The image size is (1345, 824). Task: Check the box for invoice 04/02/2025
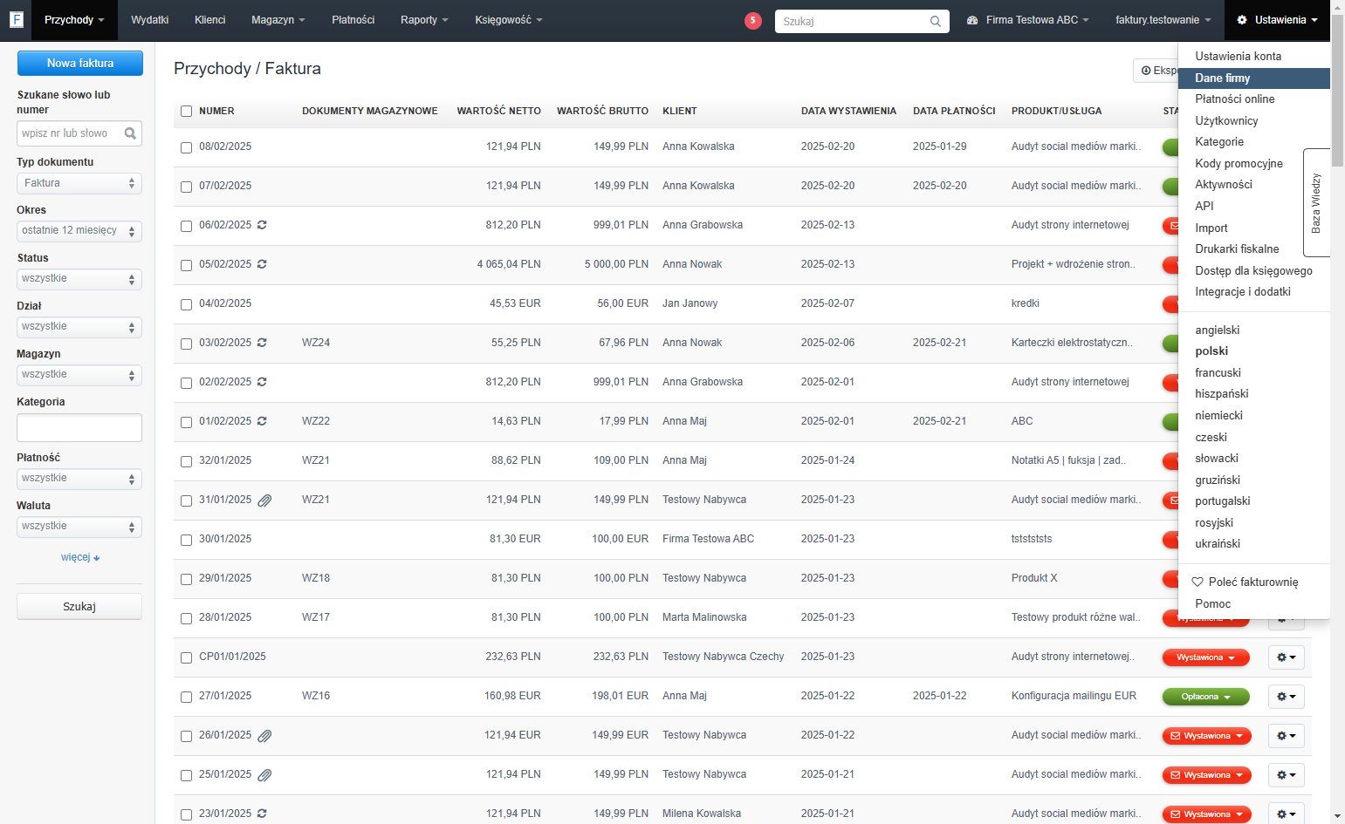pos(186,304)
